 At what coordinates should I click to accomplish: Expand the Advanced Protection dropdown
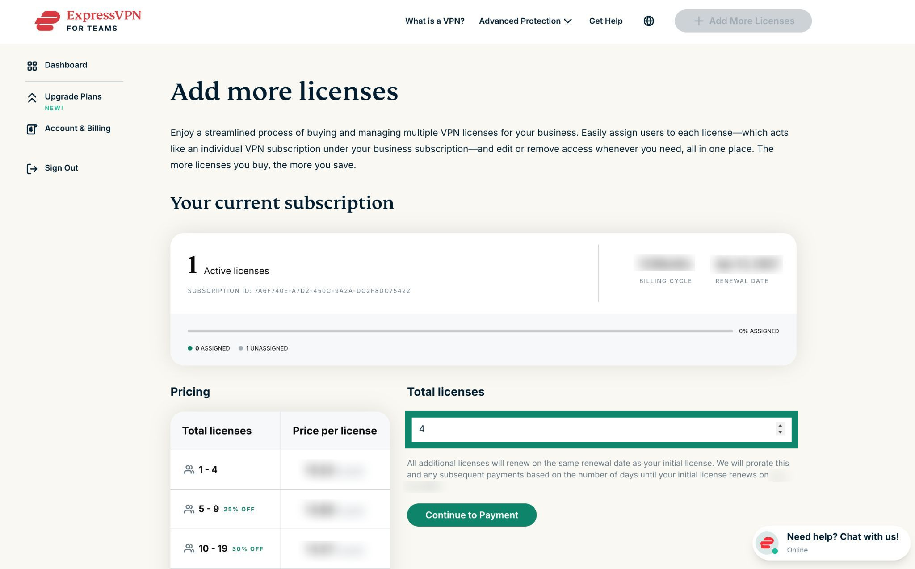[x=525, y=21]
